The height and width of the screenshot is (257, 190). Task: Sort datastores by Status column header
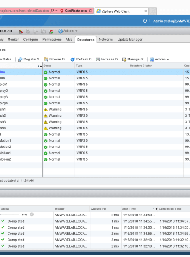click(x=59, y=66)
